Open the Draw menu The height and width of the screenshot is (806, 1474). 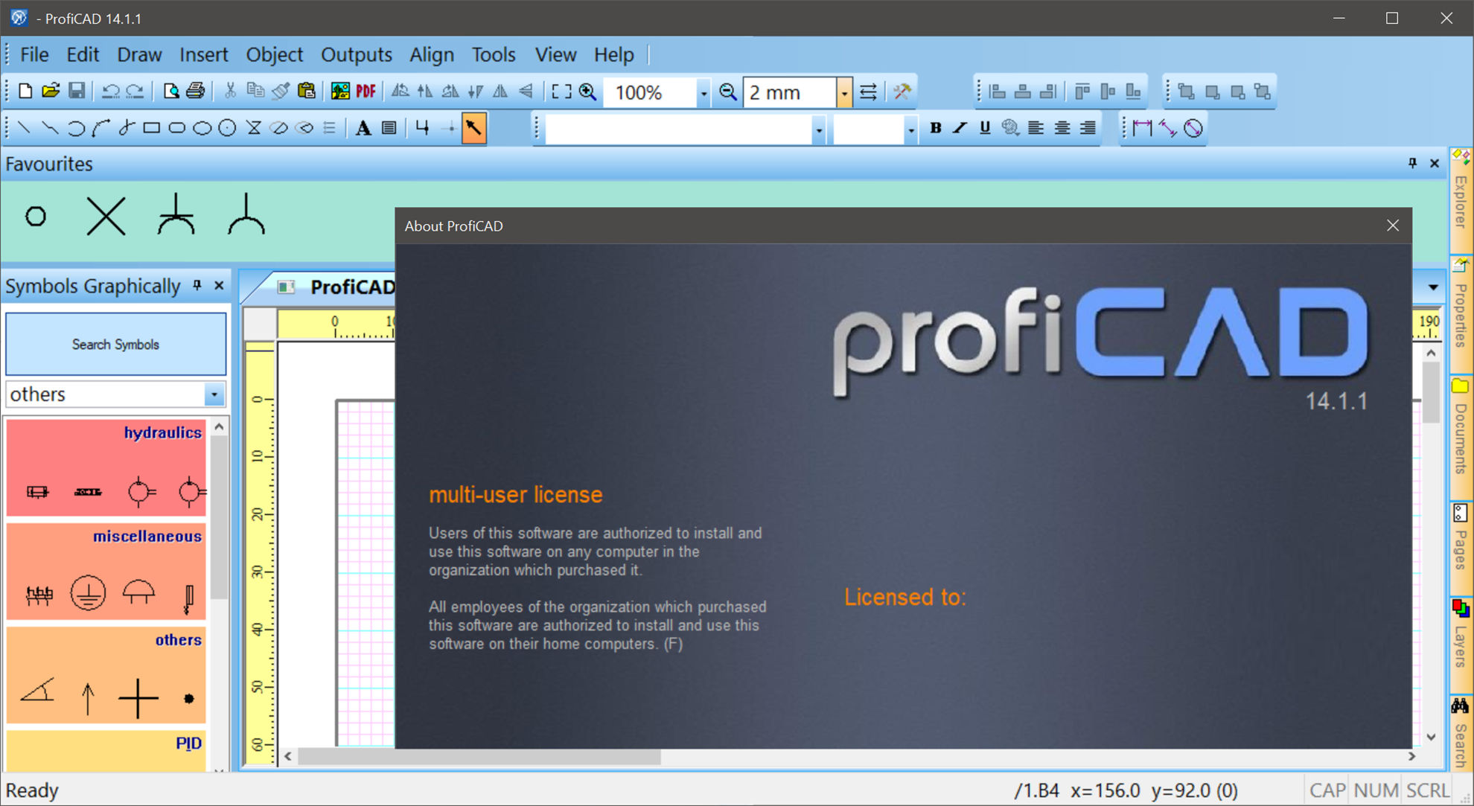(139, 55)
